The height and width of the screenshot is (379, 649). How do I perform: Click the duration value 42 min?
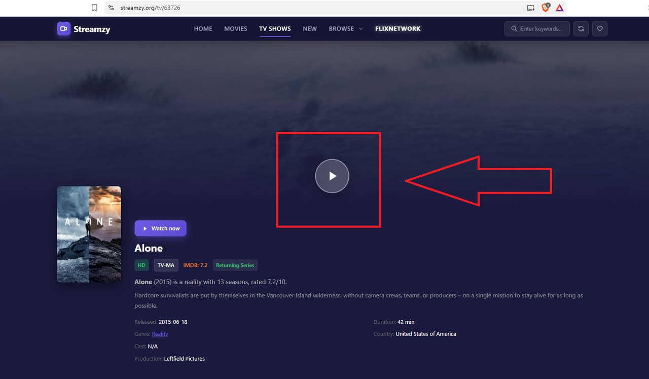[x=406, y=322]
